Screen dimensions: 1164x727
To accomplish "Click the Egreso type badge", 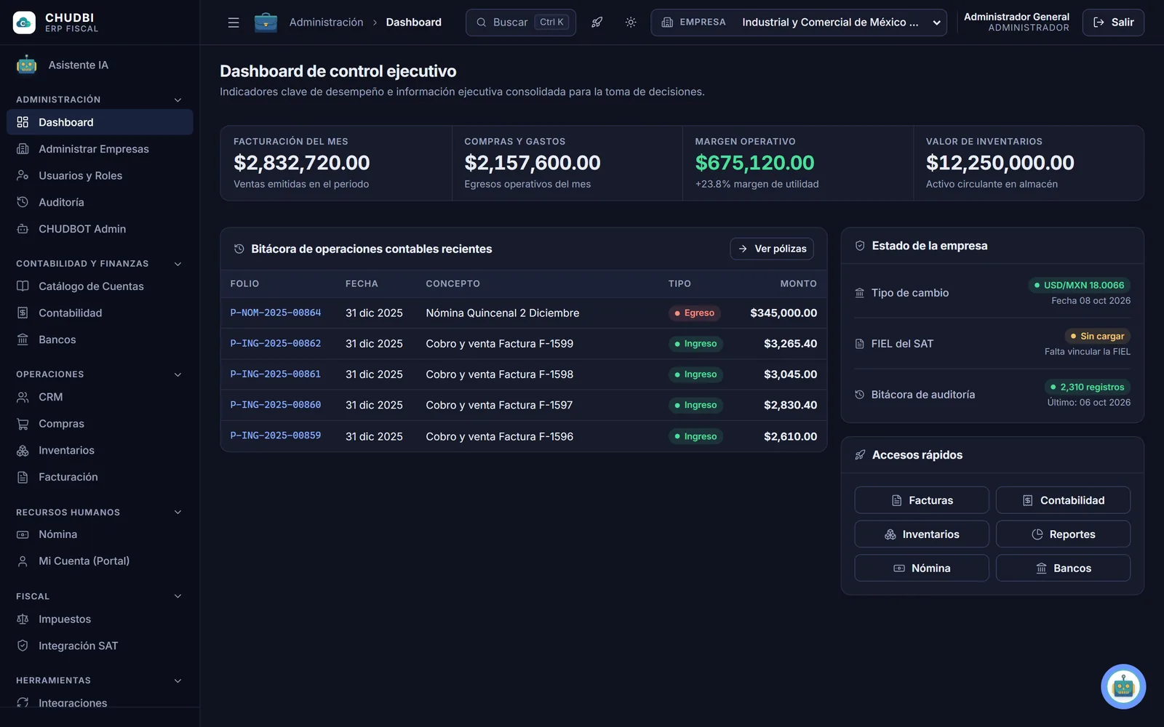I will pos(695,313).
